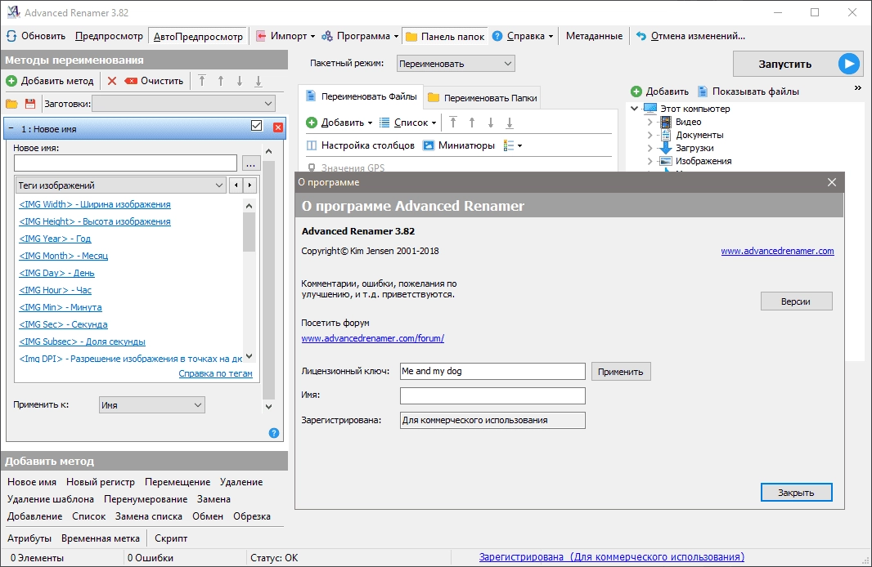The height and width of the screenshot is (567, 872).
Task: Move method to bottom arrow icon
Action: click(258, 81)
